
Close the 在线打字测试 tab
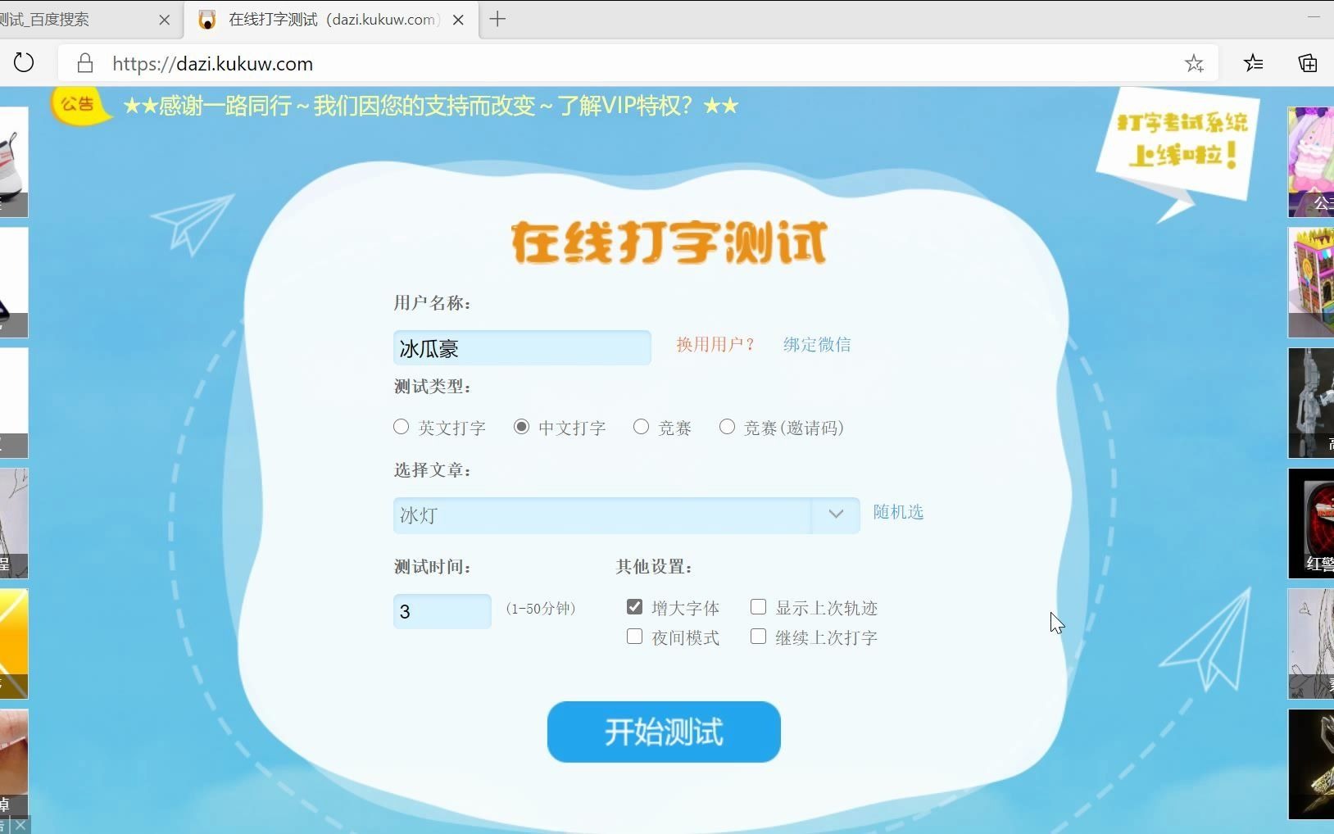tap(459, 20)
